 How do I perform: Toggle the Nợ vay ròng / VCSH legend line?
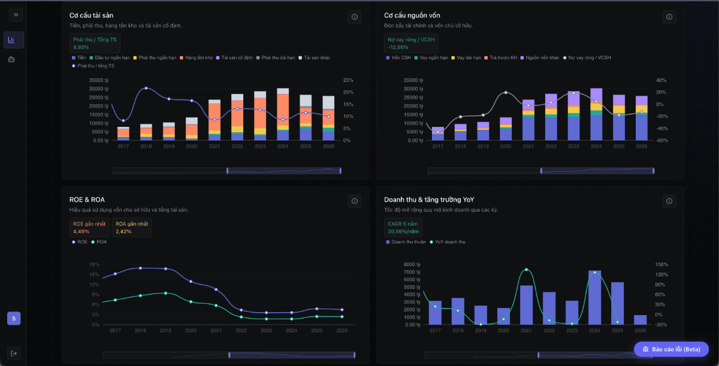coord(587,57)
